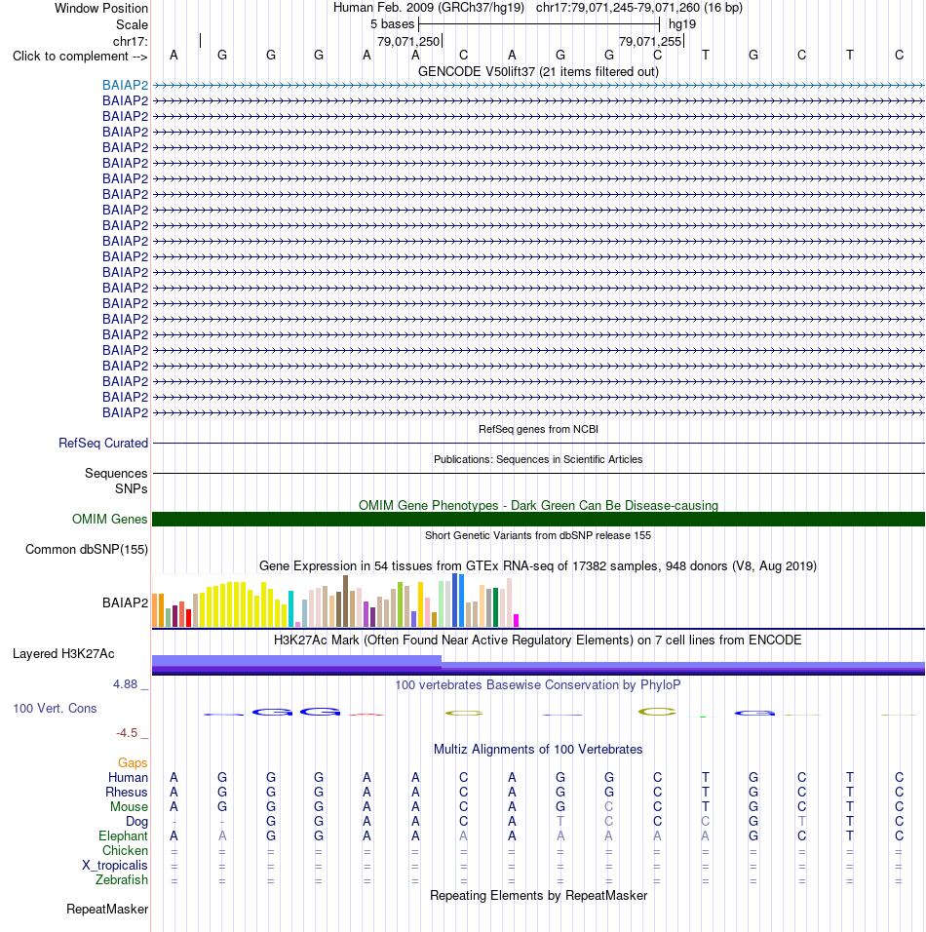
Task: Click the 4.88 upper scale value
Action: click(x=126, y=684)
